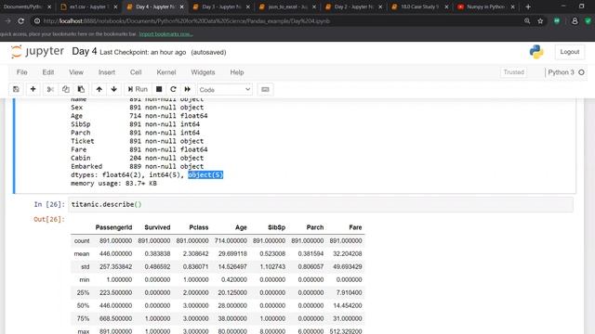Click the In [26] prompt

point(49,204)
